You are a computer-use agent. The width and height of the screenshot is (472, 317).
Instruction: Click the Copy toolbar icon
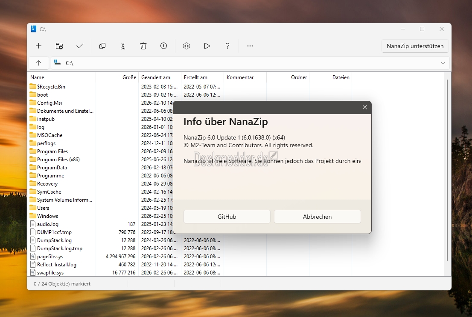[102, 46]
